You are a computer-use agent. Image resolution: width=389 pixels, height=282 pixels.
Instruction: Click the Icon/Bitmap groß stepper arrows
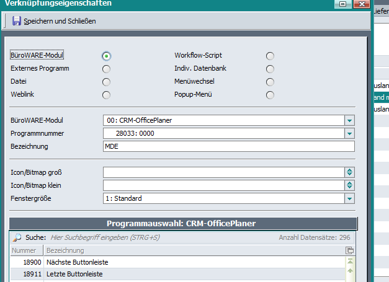(349, 172)
